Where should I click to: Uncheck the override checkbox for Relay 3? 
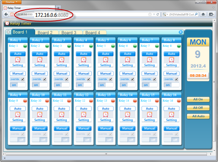point(67,79)
